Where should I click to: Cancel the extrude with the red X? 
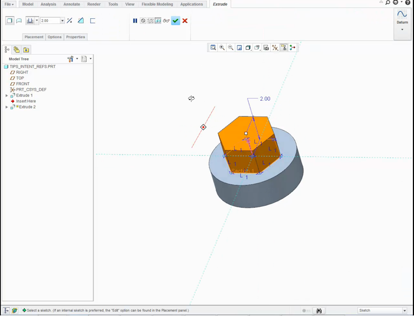tap(185, 21)
